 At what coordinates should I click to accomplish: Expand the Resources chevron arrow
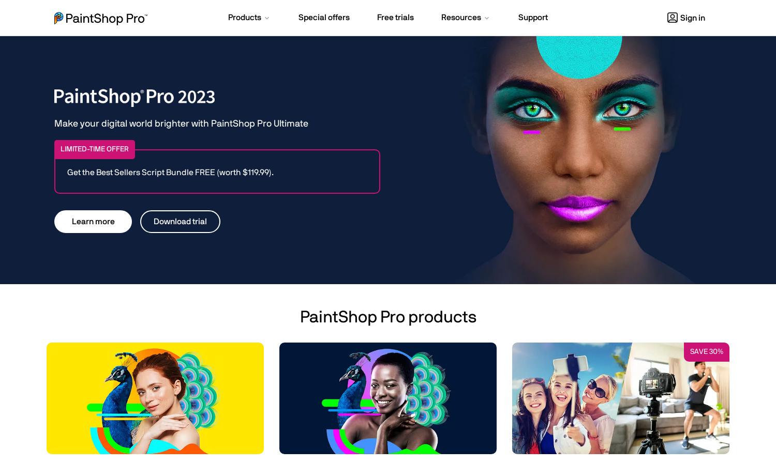coord(486,18)
